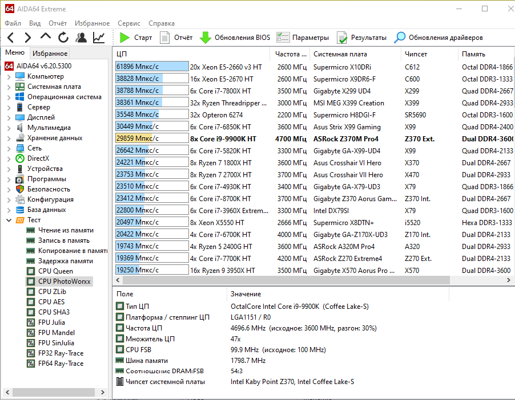Viewport: 515px width, 400px height.
Task: Click the up-level arrow icon
Action: coord(46,37)
